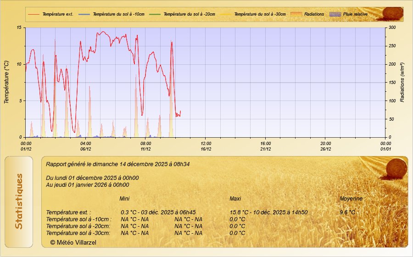Click the green soil -20cm legend line
The image size is (413, 257).
[x=155, y=14]
